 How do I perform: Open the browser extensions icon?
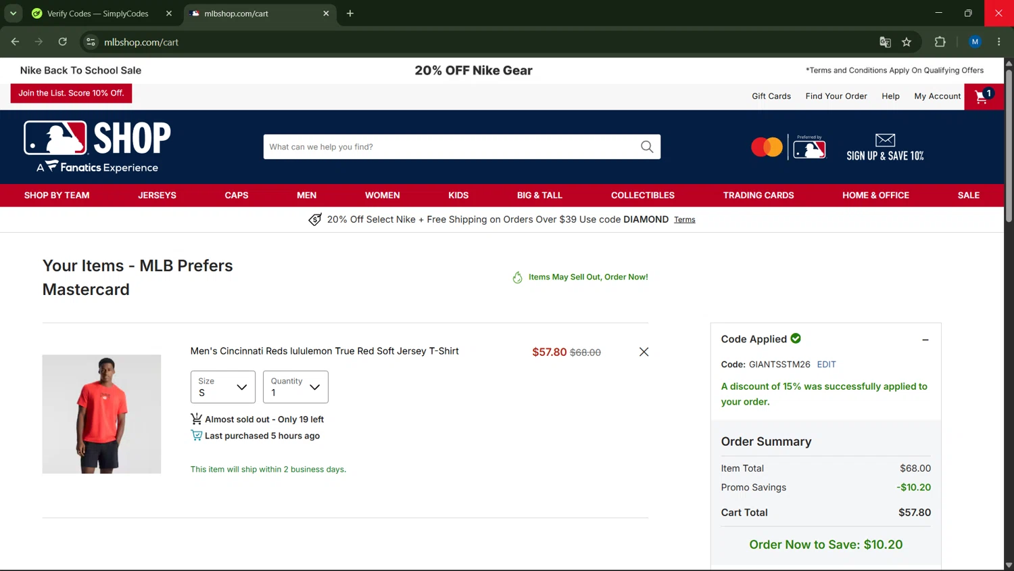[940, 42]
